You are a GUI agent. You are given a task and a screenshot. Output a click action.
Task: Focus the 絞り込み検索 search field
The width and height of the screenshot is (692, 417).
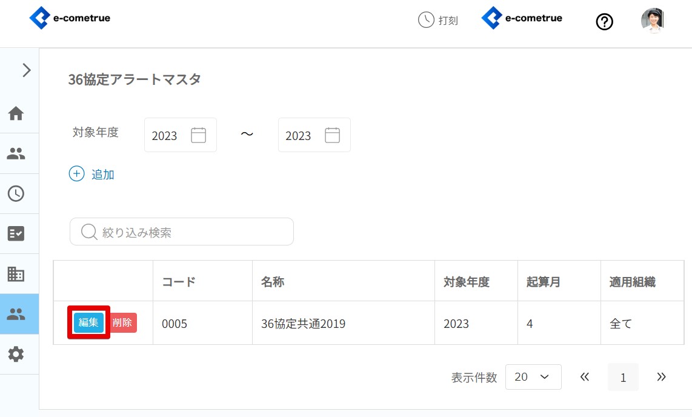(x=182, y=232)
